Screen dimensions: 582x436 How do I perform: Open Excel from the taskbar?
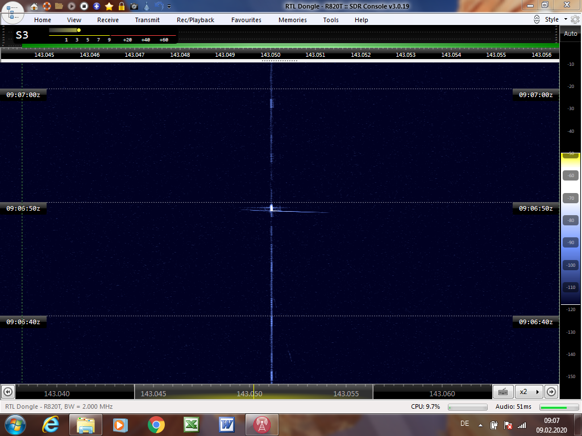pos(191,425)
